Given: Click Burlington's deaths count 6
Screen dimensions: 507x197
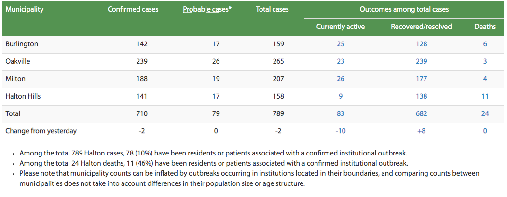Looking at the screenshot, I should tap(485, 44).
